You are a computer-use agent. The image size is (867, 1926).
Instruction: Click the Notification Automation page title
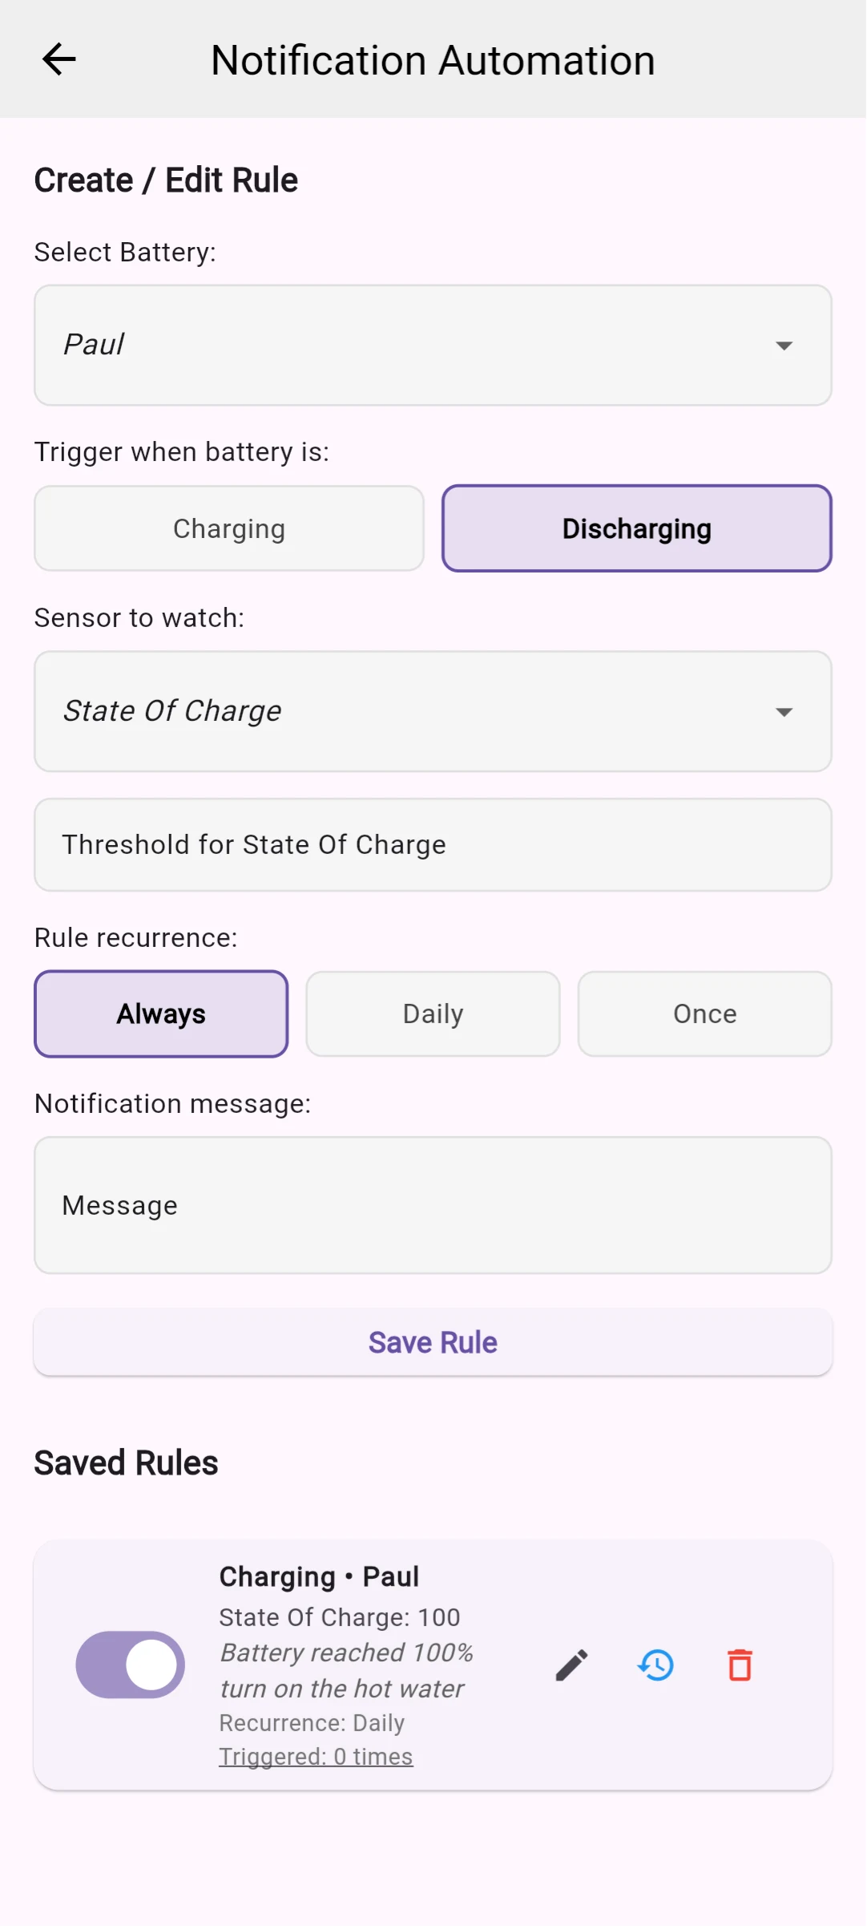click(433, 60)
